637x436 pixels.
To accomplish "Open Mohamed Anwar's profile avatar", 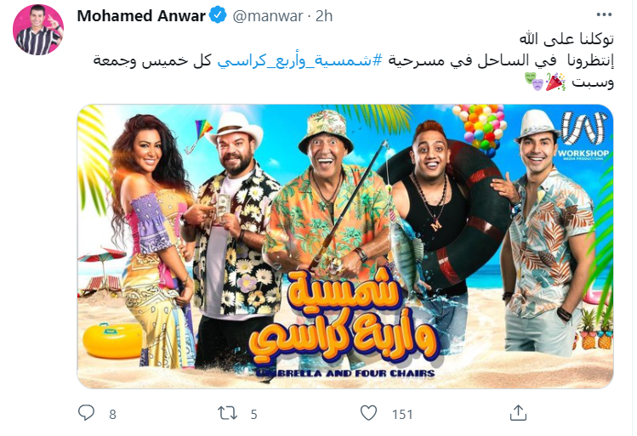I will [38, 30].
